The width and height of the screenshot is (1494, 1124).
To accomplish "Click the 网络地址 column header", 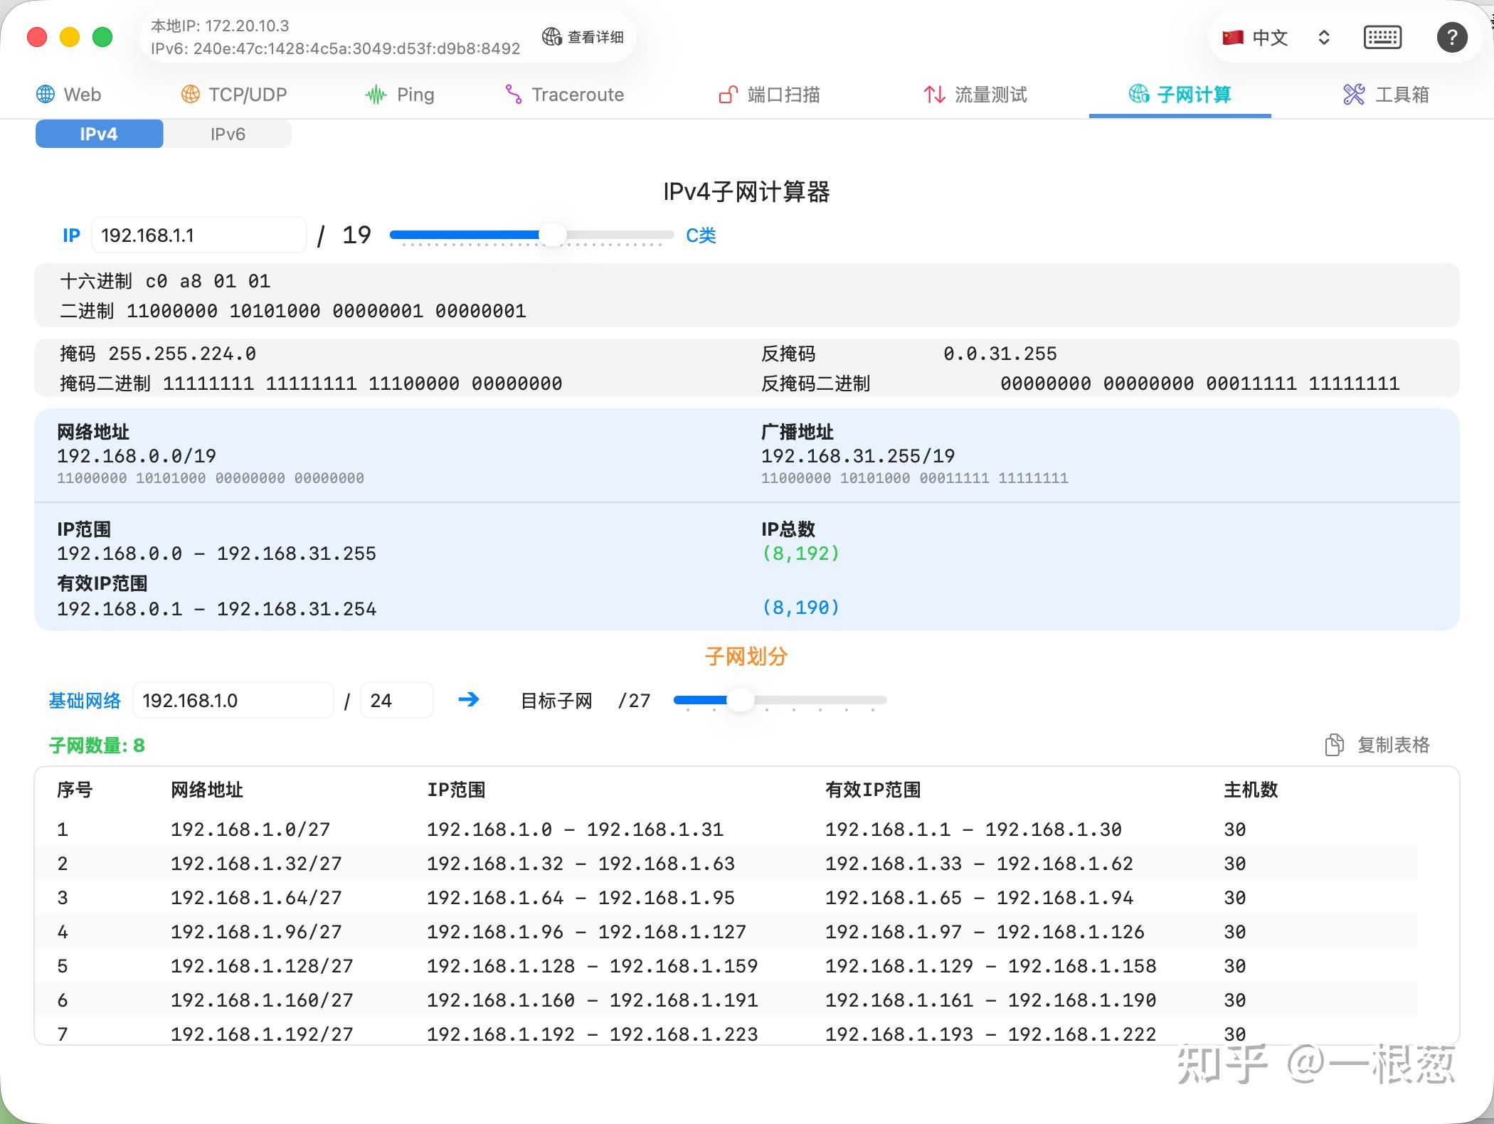I will coord(207,790).
